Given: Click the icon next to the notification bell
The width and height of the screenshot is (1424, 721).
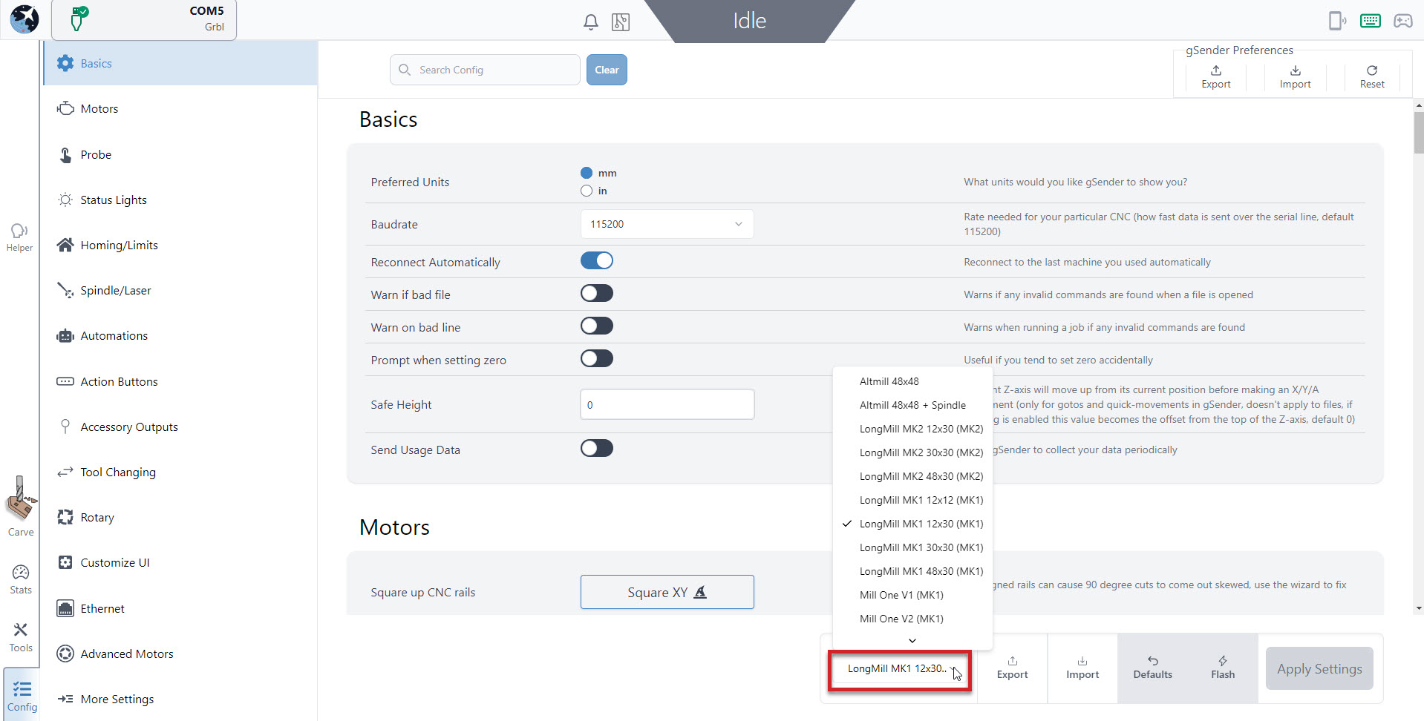Looking at the screenshot, I should (621, 22).
